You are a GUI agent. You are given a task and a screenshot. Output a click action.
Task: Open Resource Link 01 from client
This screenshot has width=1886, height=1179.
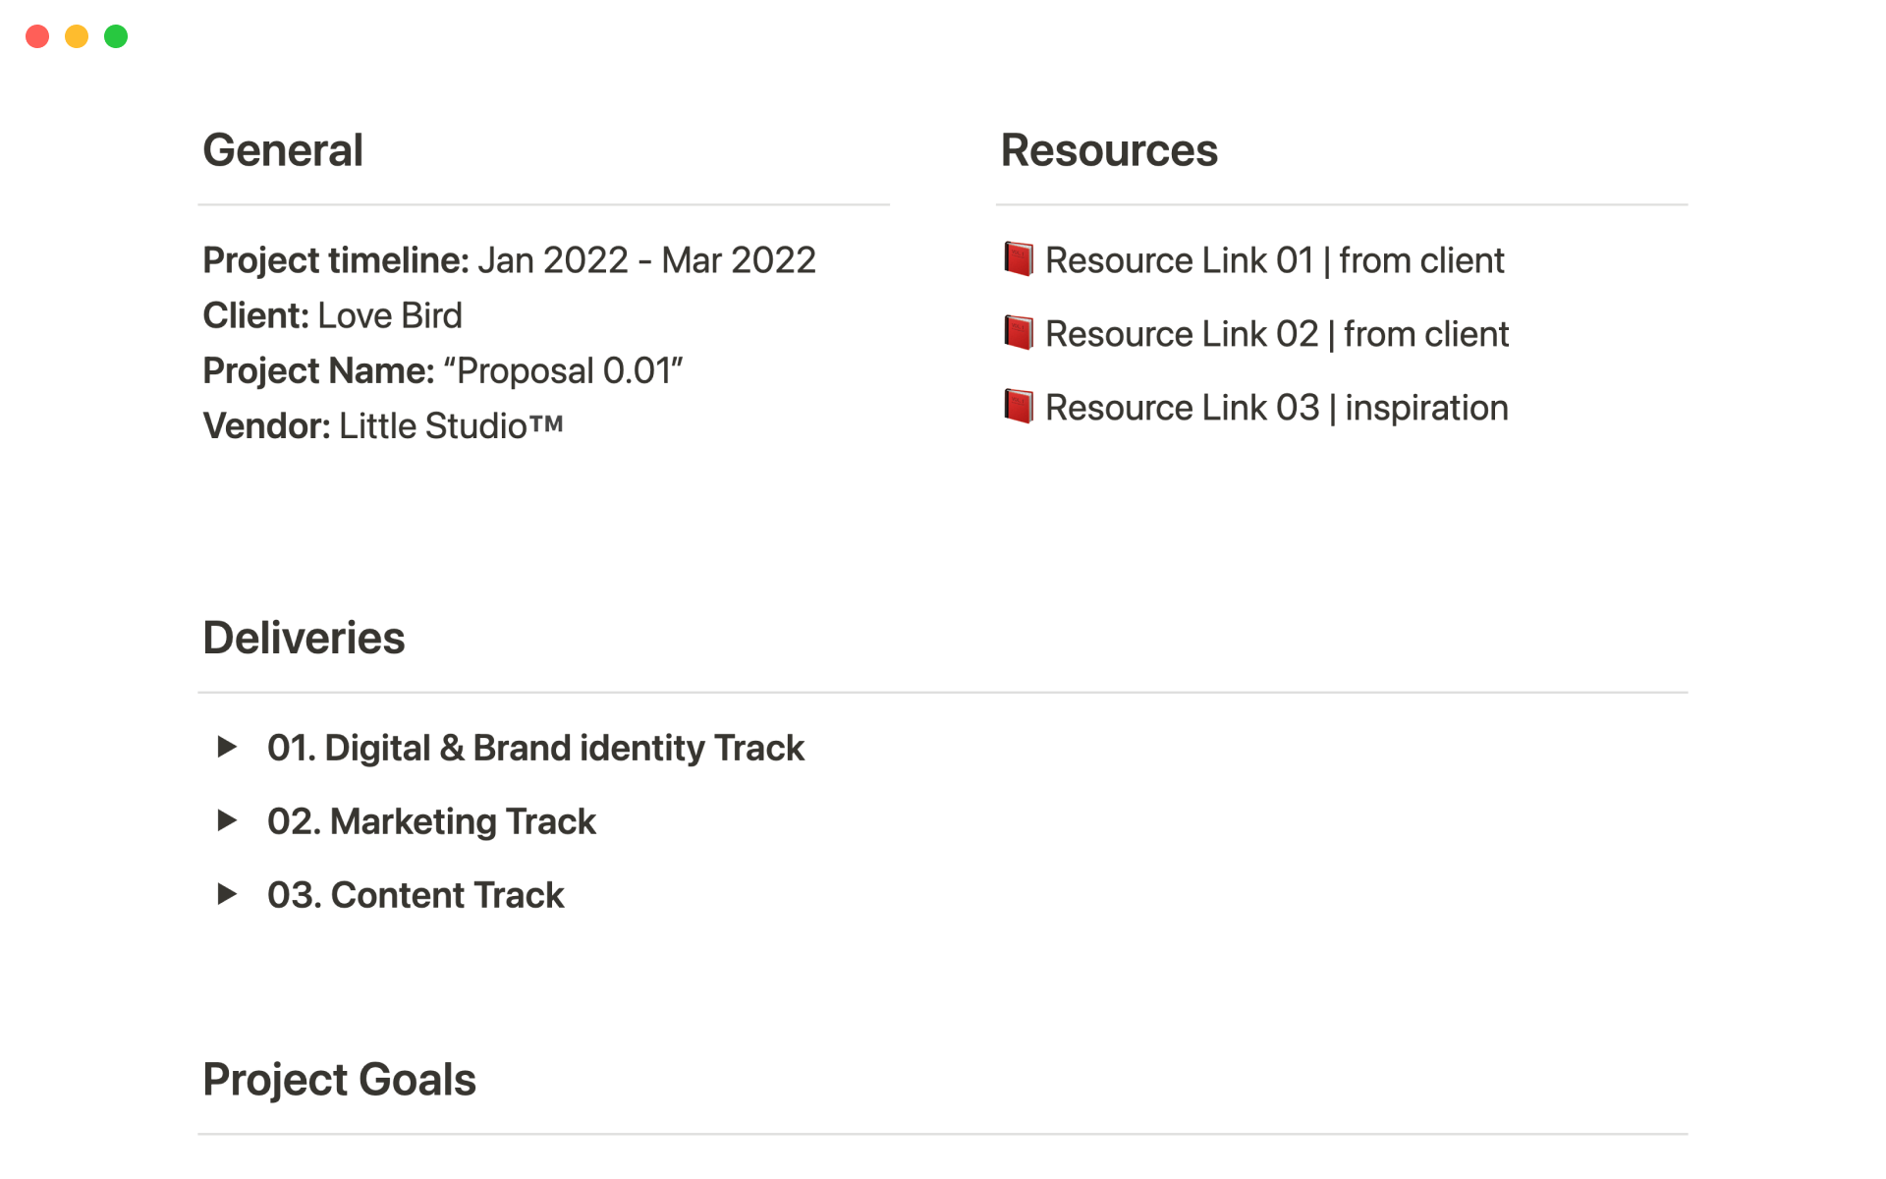[x=1274, y=260]
